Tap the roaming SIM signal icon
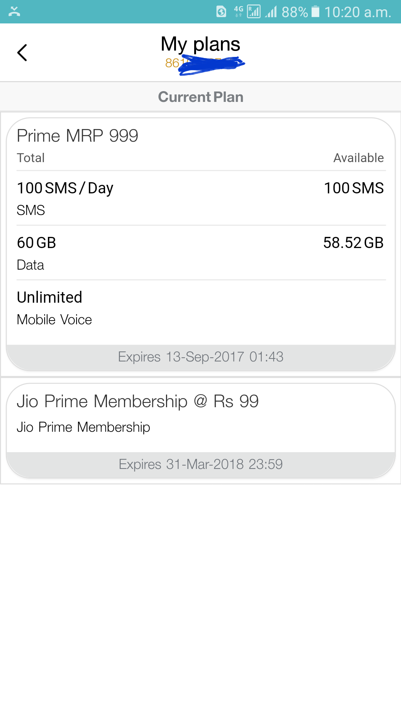The height and width of the screenshot is (714, 401). tap(254, 12)
